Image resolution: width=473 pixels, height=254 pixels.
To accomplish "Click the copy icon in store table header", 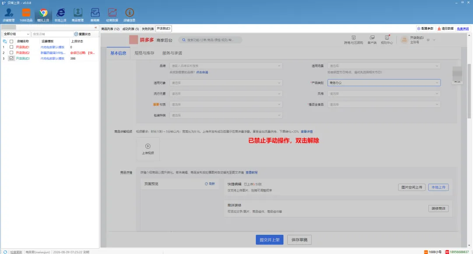I will coord(5,41).
